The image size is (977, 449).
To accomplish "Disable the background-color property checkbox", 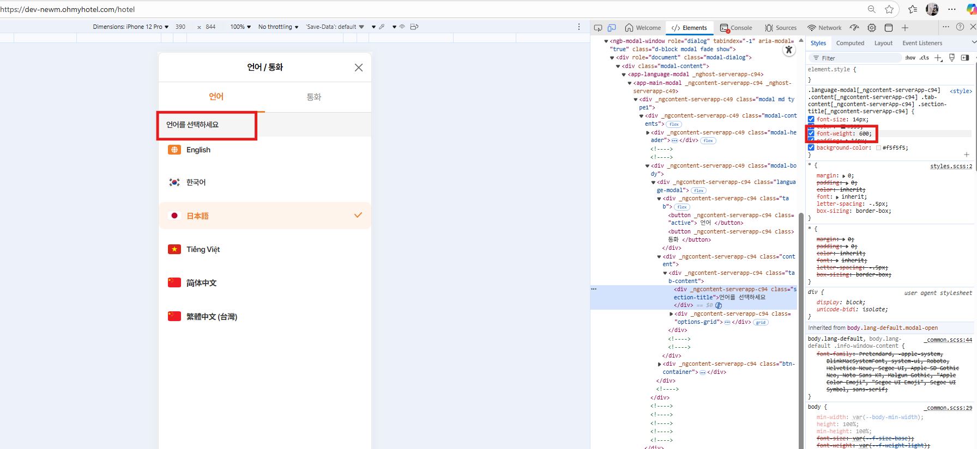I will pos(811,147).
